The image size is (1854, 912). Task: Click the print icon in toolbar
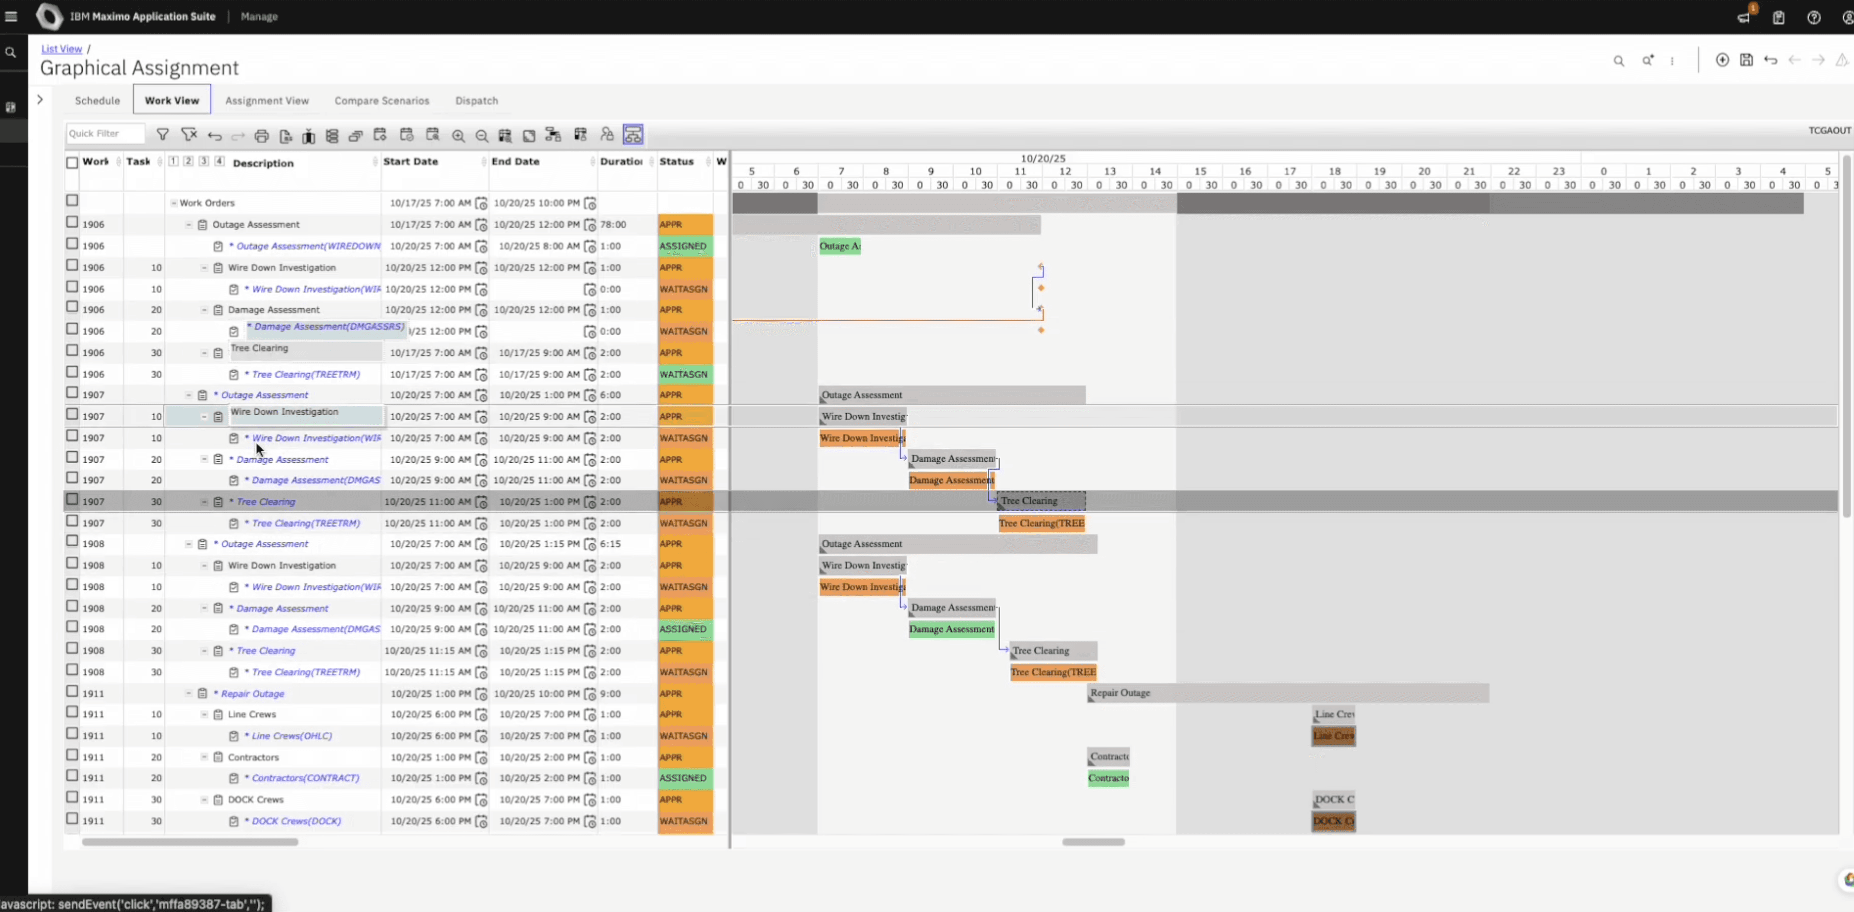[x=261, y=135]
